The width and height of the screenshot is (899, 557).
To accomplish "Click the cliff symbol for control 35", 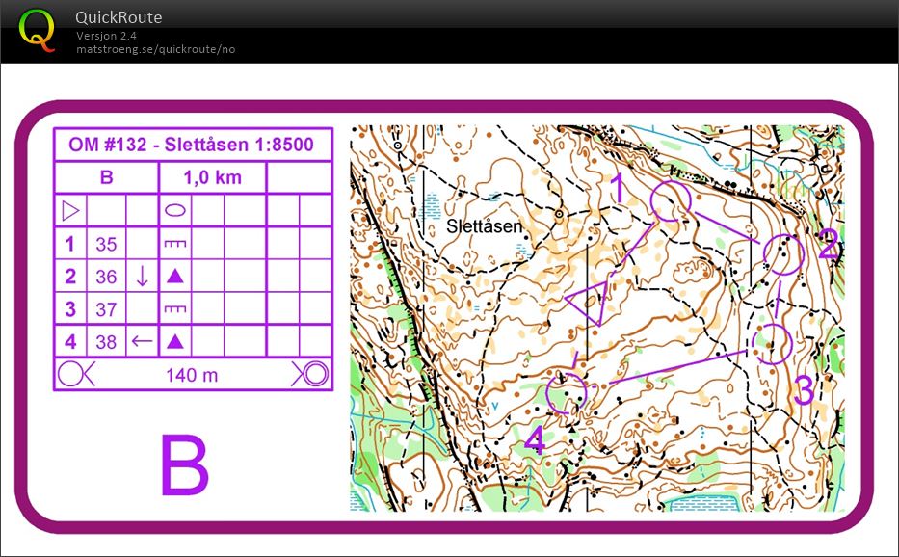I will [175, 244].
